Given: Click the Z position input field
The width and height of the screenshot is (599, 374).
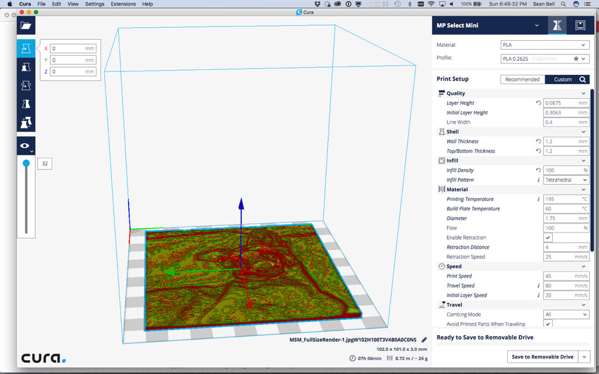Looking at the screenshot, I should [73, 71].
